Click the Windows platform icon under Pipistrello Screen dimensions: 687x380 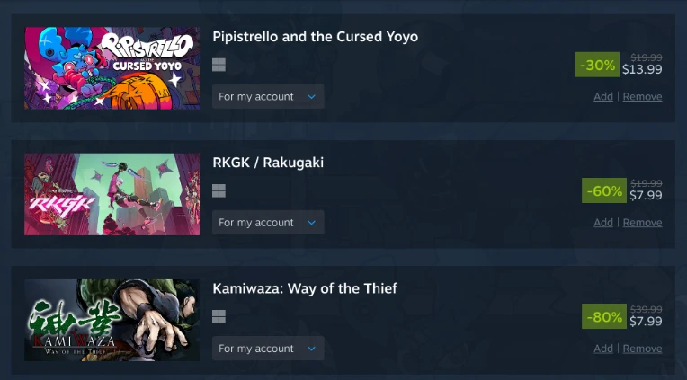point(219,65)
